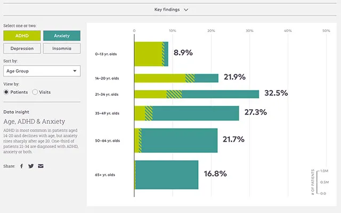This screenshot has height=213, width=341.
Task: Click the 16.8% value label
Action: point(215,174)
